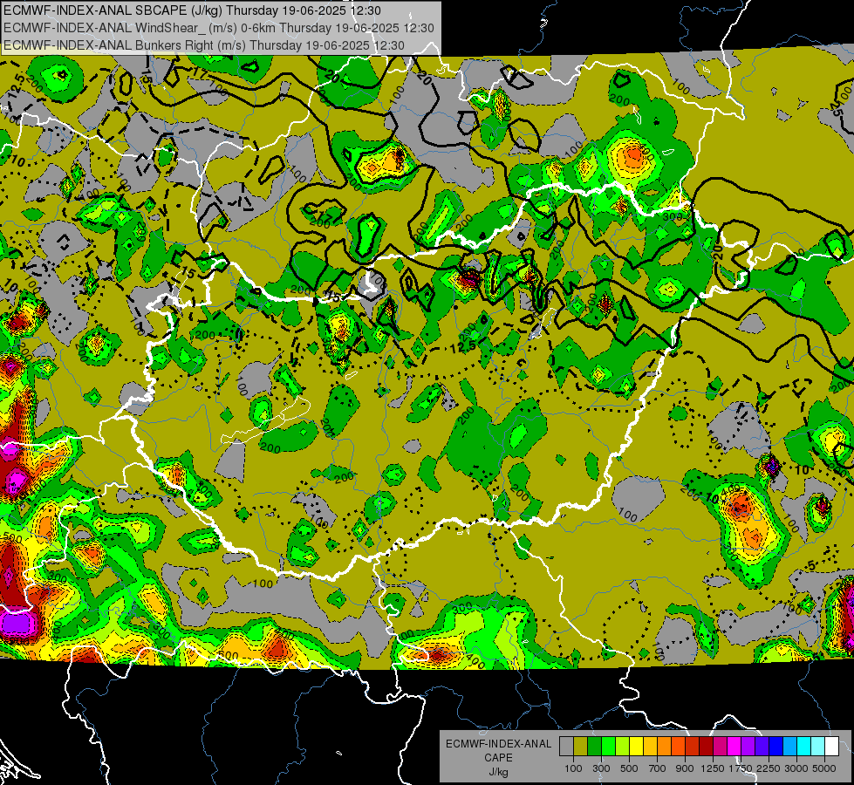Viewport: 854px width, 785px height.
Task: Choose the bright magenta legend swatch
Action: [734, 747]
